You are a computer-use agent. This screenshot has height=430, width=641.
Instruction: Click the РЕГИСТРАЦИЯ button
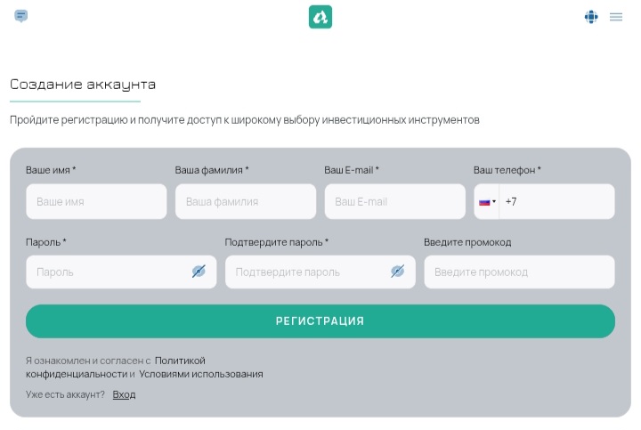pyautogui.click(x=320, y=321)
